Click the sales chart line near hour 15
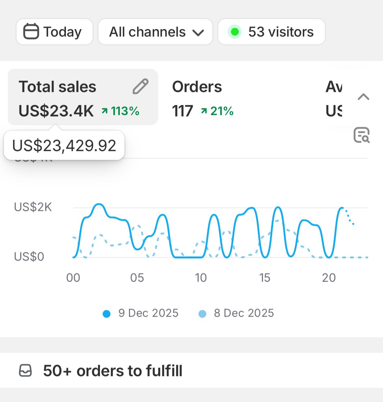Screen dimensions: 383x402 [265, 256]
